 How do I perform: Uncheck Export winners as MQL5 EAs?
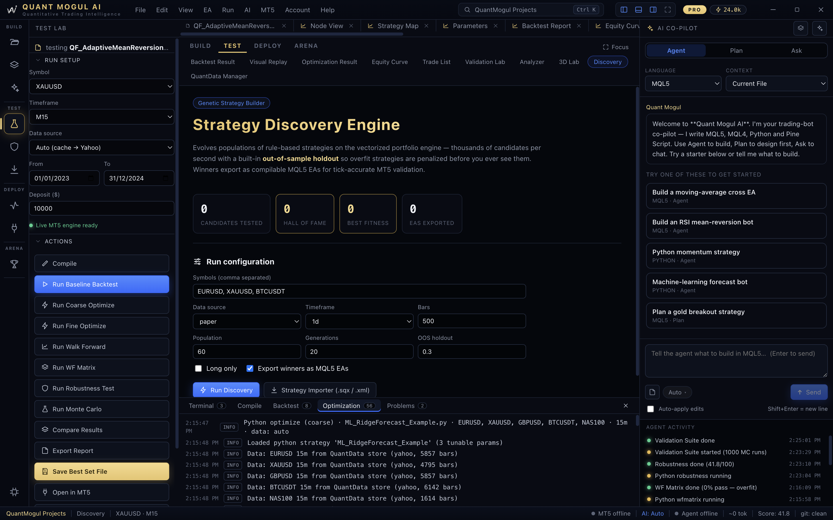click(250, 368)
